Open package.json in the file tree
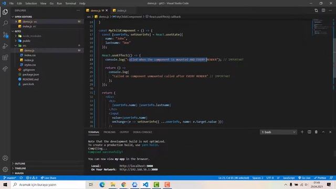The image size is (336, 189). click(x=30, y=75)
